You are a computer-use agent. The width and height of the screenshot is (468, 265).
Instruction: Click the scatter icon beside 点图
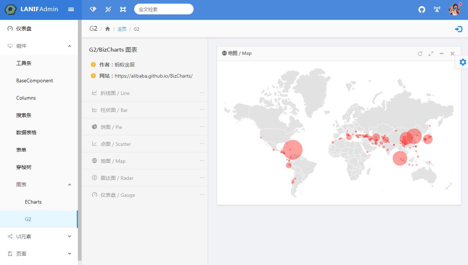click(x=94, y=144)
